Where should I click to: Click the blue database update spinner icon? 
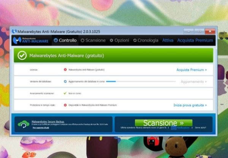pos(65,81)
